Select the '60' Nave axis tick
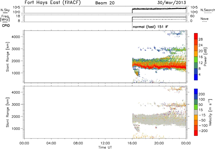The width and height of the screenshot is (215, 149). [x=192, y=16]
